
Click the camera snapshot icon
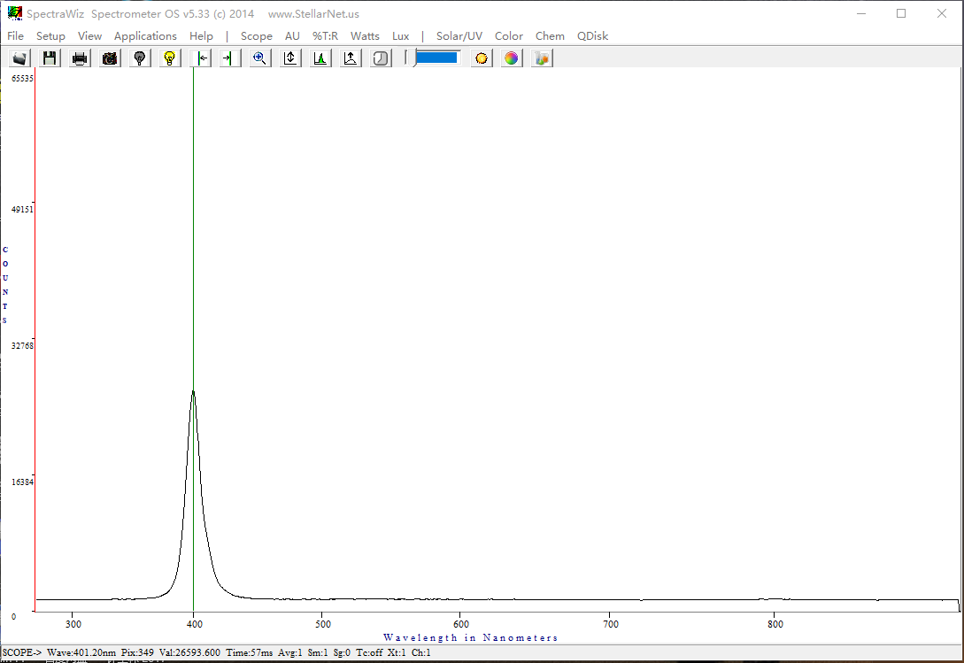pos(110,58)
